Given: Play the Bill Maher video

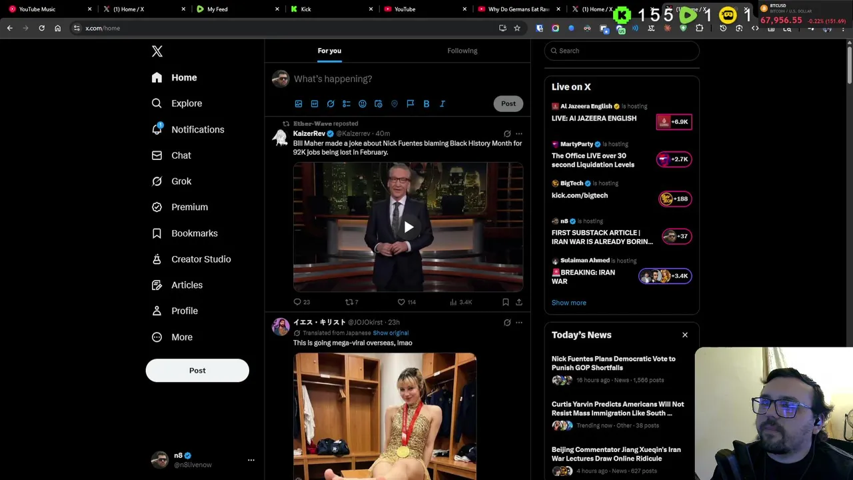Looking at the screenshot, I should [x=409, y=227].
